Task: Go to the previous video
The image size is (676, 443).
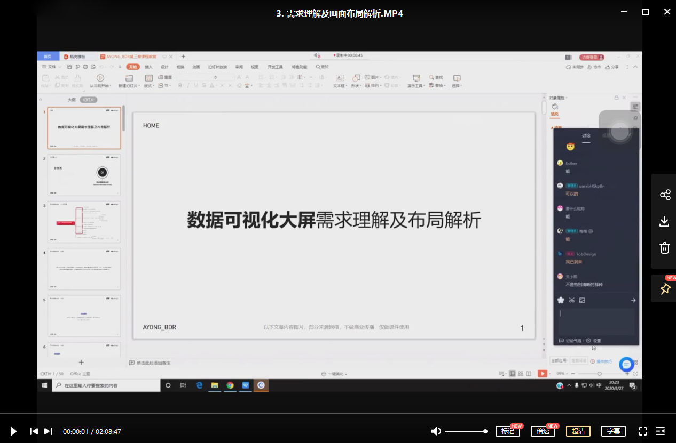Action: (x=34, y=431)
